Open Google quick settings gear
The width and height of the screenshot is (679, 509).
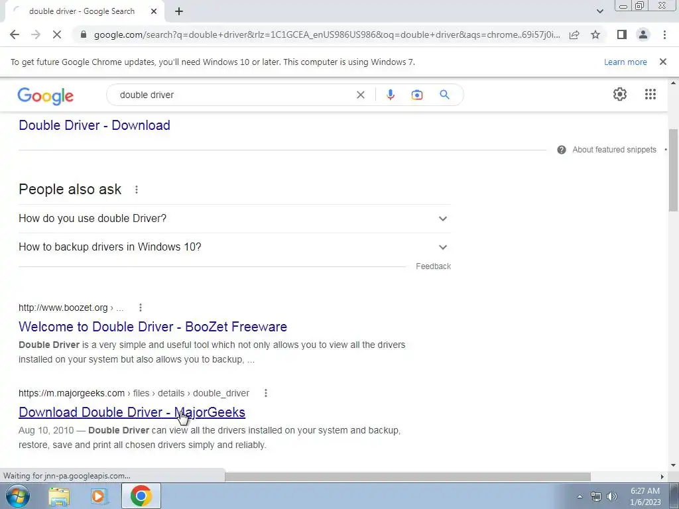click(620, 94)
